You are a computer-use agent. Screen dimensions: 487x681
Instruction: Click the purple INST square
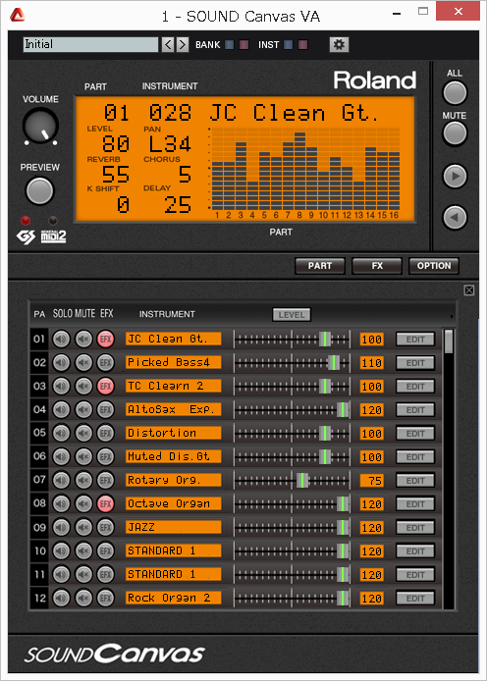[302, 44]
